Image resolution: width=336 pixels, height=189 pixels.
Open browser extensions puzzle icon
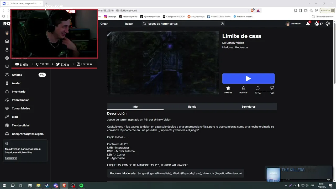click(295, 10)
